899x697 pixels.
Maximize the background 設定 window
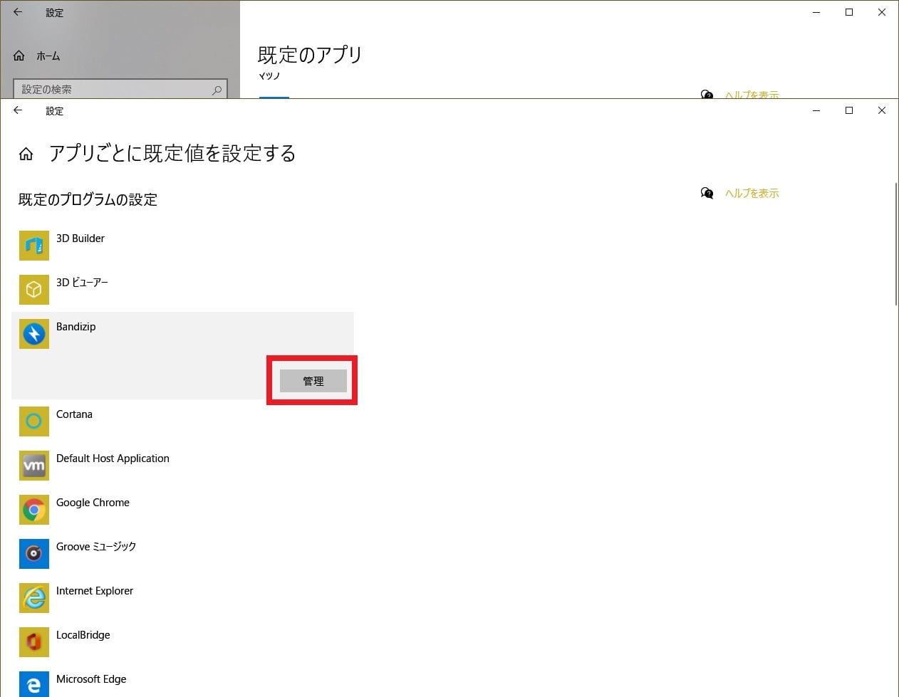click(849, 12)
